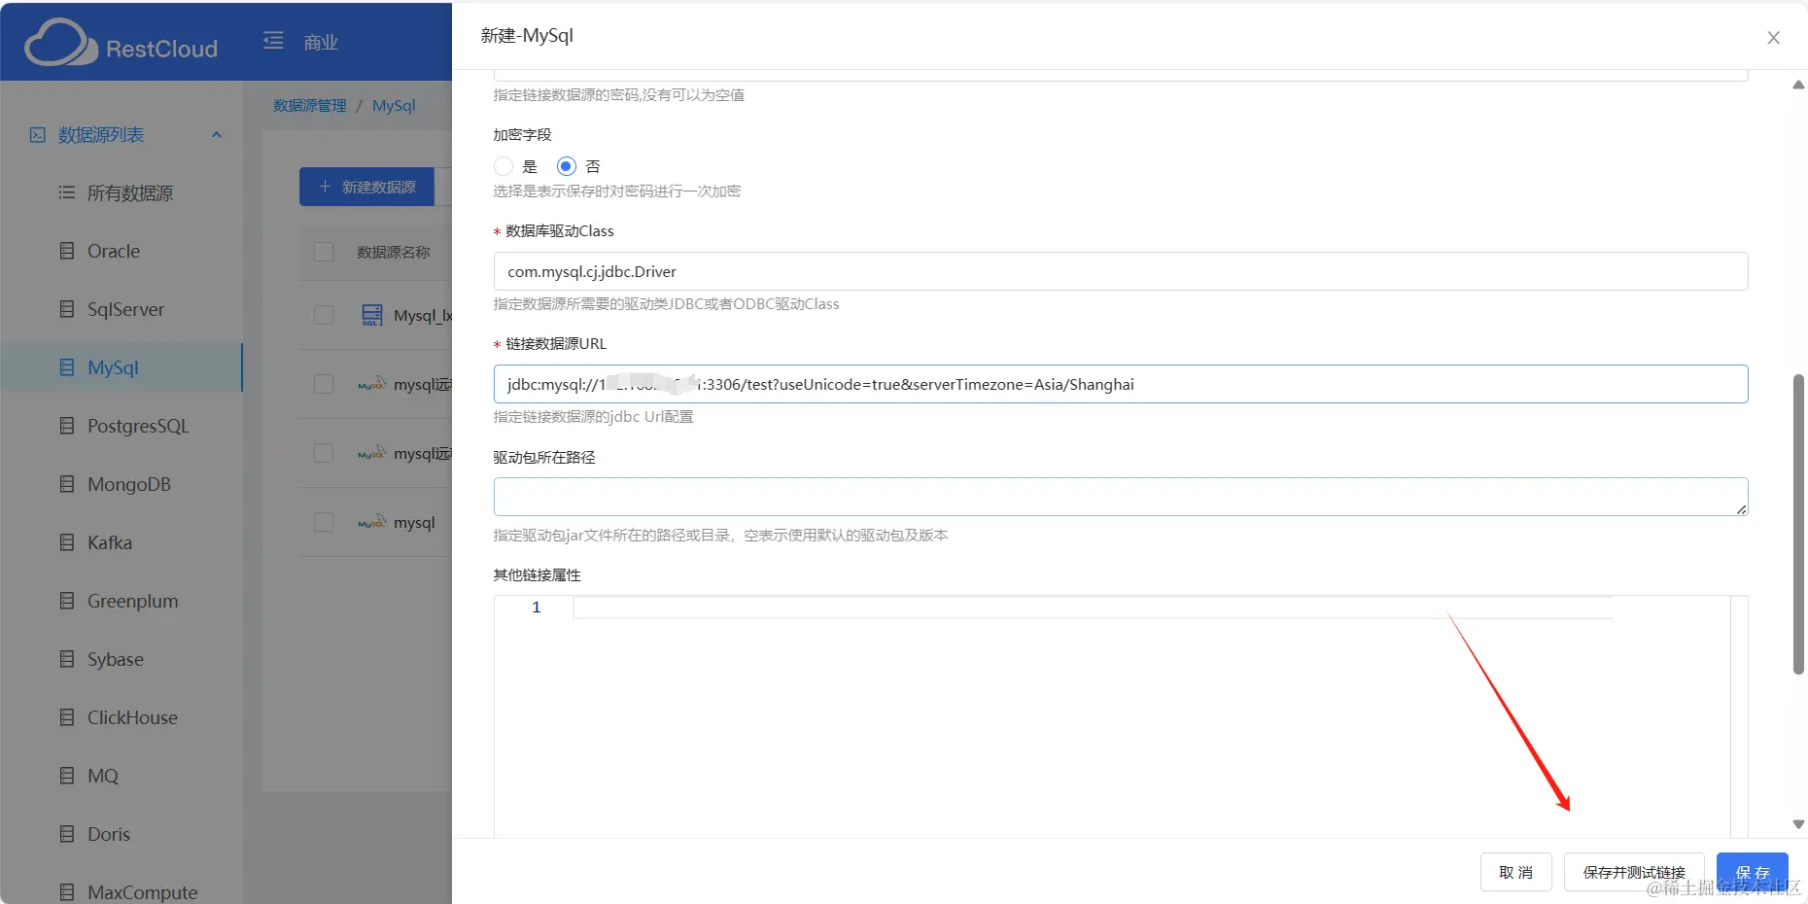This screenshot has height=904, width=1808.
Task: Click the MQ sidebar icon
Action: 66,776
